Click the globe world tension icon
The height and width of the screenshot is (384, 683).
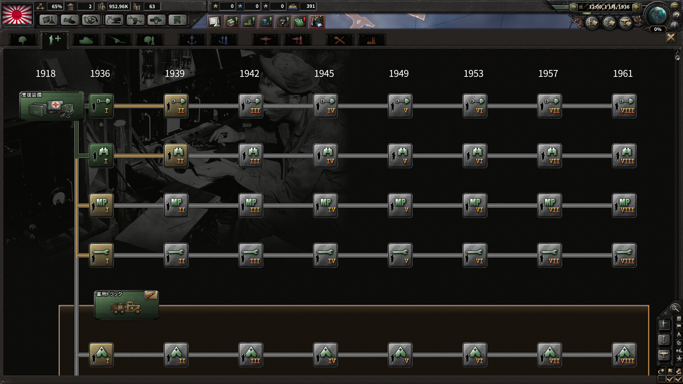(657, 15)
